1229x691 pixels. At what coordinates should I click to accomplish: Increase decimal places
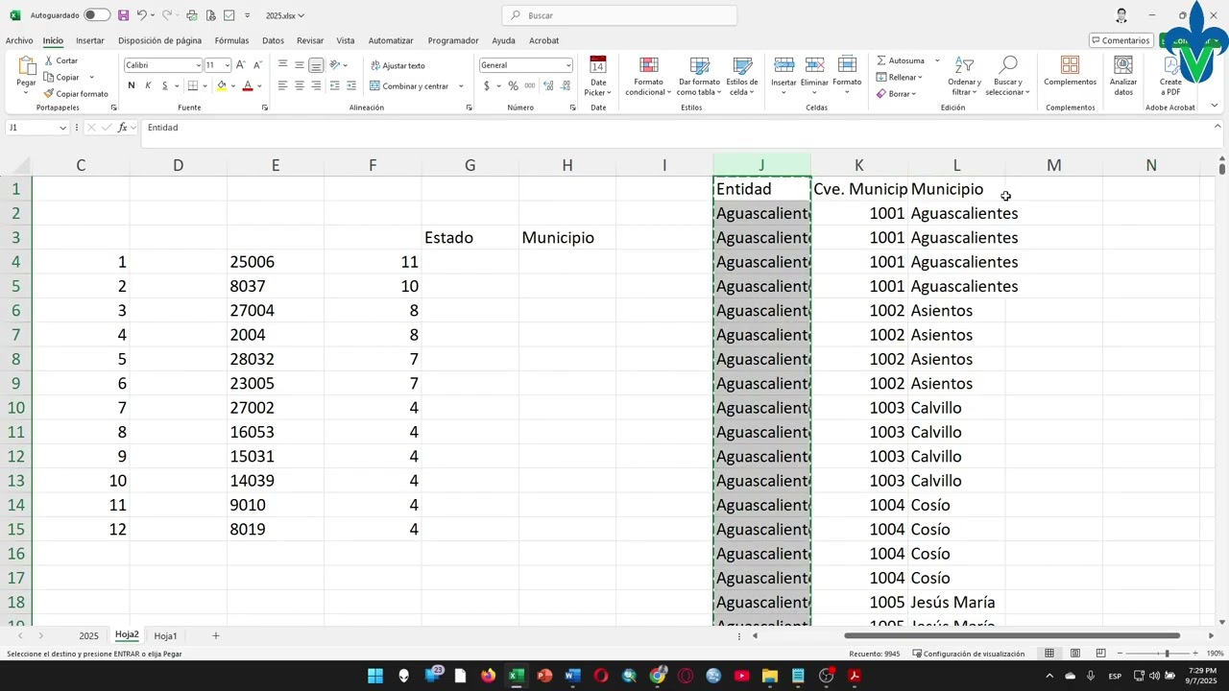[548, 85]
